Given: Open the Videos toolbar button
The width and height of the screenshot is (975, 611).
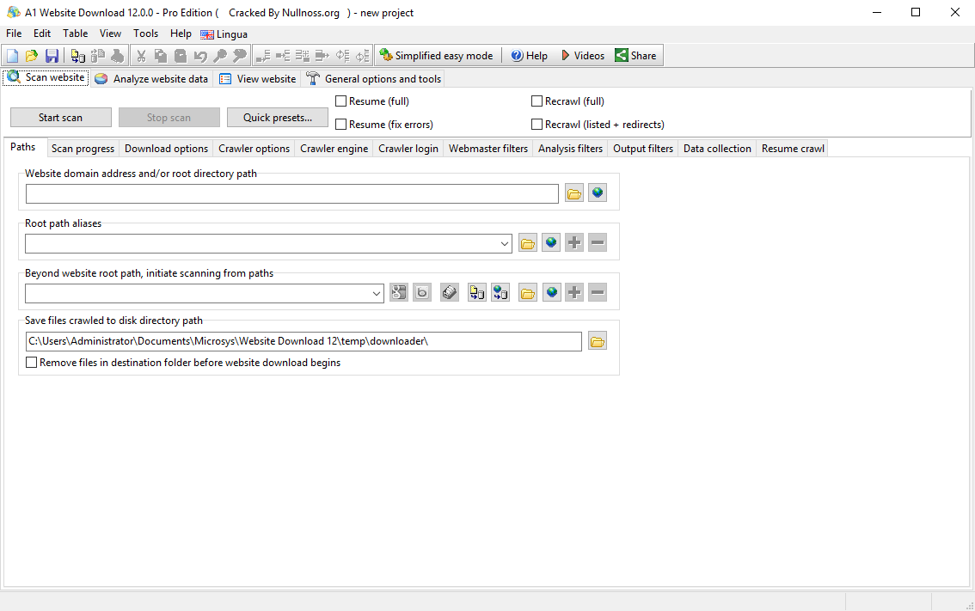Looking at the screenshot, I should 582,56.
